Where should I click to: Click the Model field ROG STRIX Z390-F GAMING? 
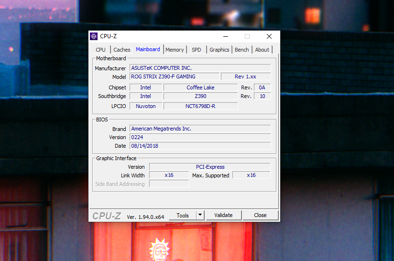tap(175, 76)
